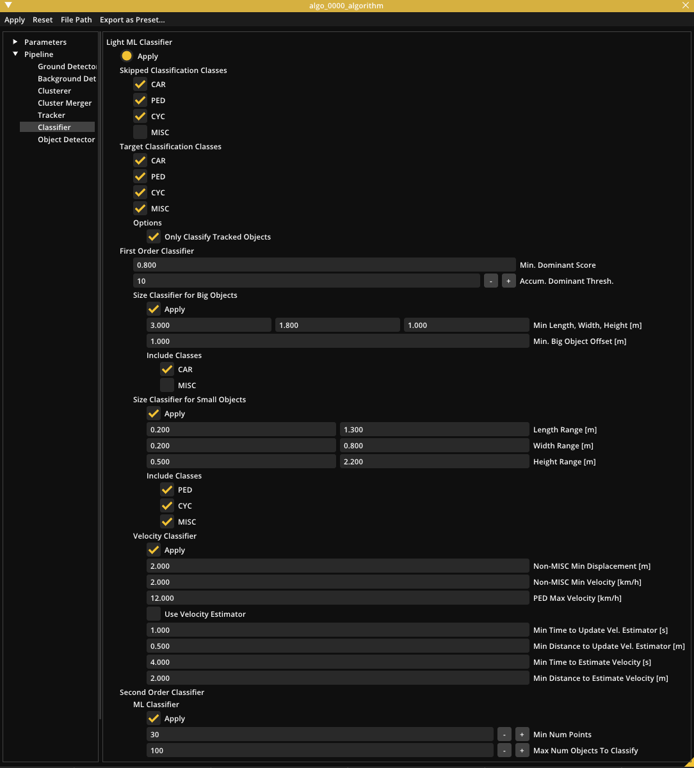Click the Min. Dominant Score input field
This screenshot has width=694, height=768.
[324, 265]
